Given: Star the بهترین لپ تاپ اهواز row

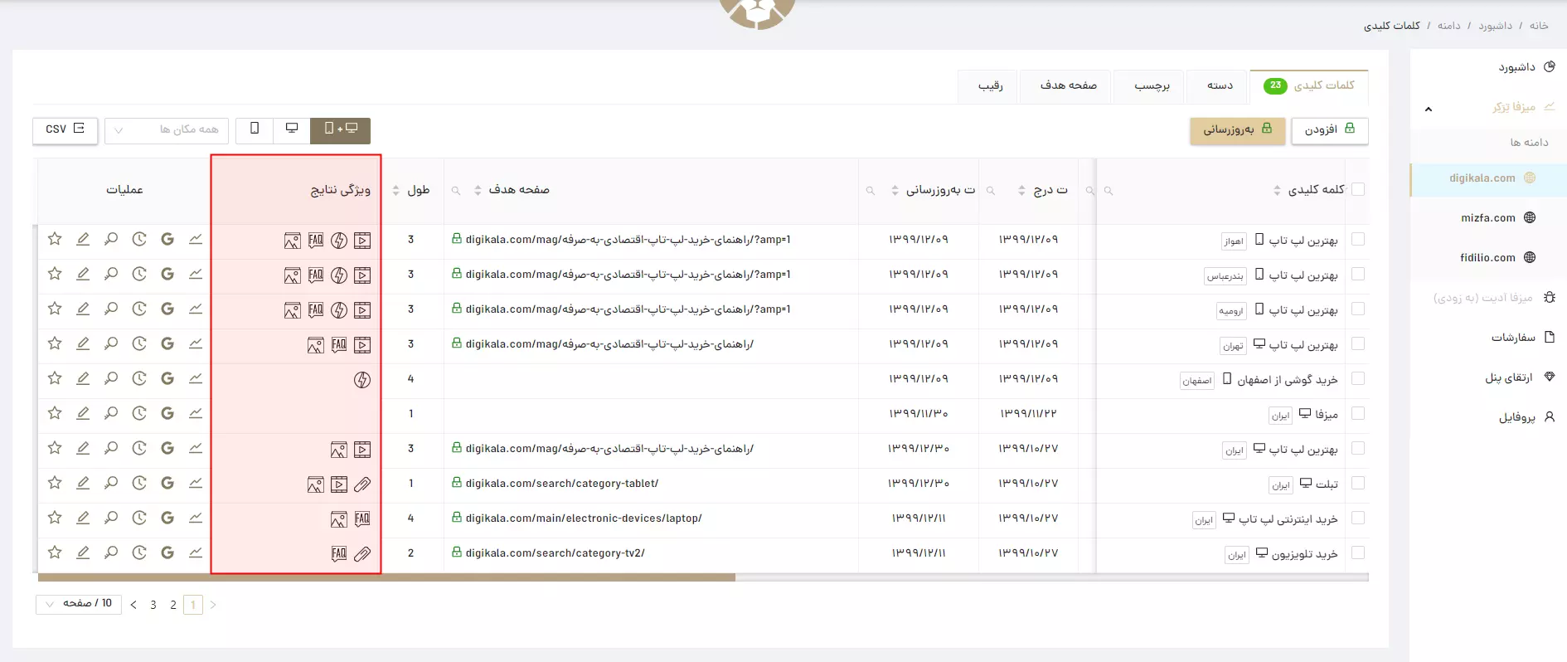Looking at the screenshot, I should tap(55, 239).
